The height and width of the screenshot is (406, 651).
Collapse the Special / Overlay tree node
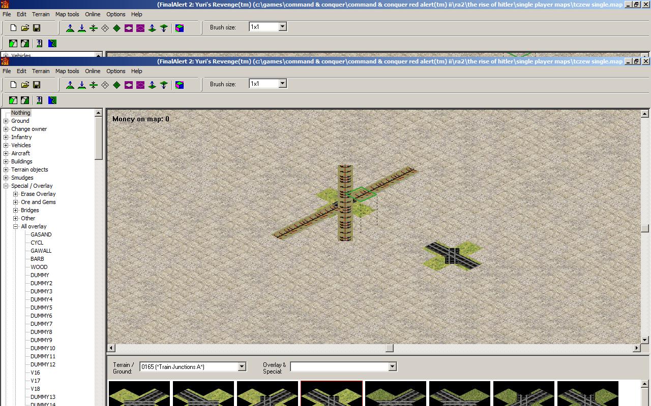click(6, 186)
